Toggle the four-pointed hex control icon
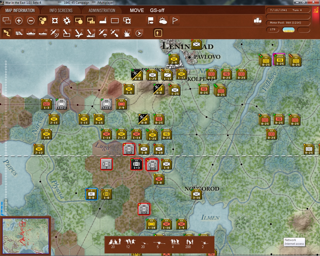Screen dimensions: 320x256 [55, 20]
